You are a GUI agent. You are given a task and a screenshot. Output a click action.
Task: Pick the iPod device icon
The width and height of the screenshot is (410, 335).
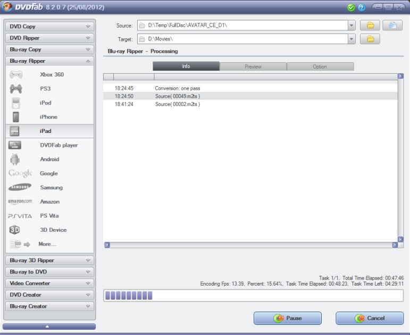click(16, 103)
